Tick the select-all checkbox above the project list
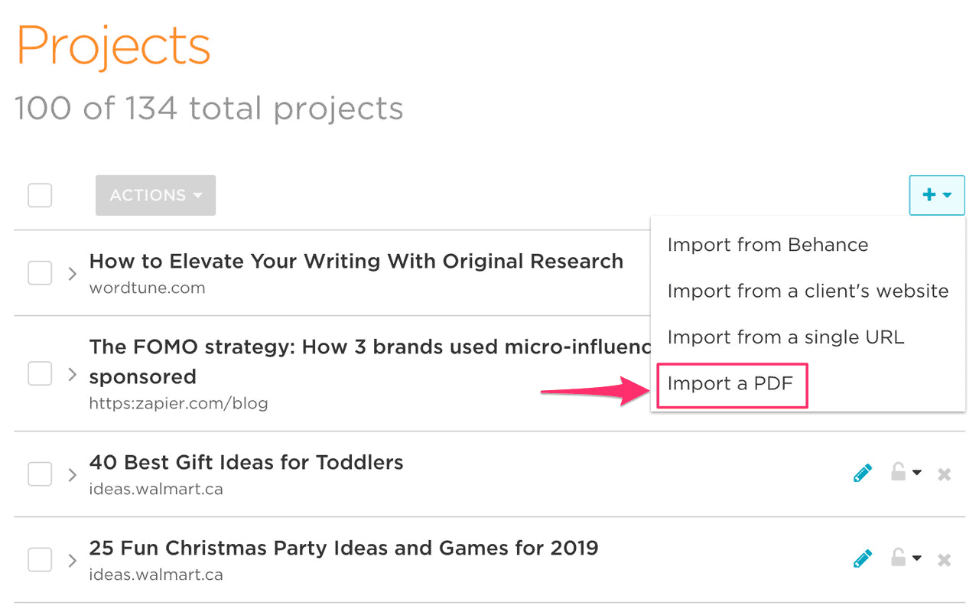This screenshot has width=979, height=612. pos(40,195)
